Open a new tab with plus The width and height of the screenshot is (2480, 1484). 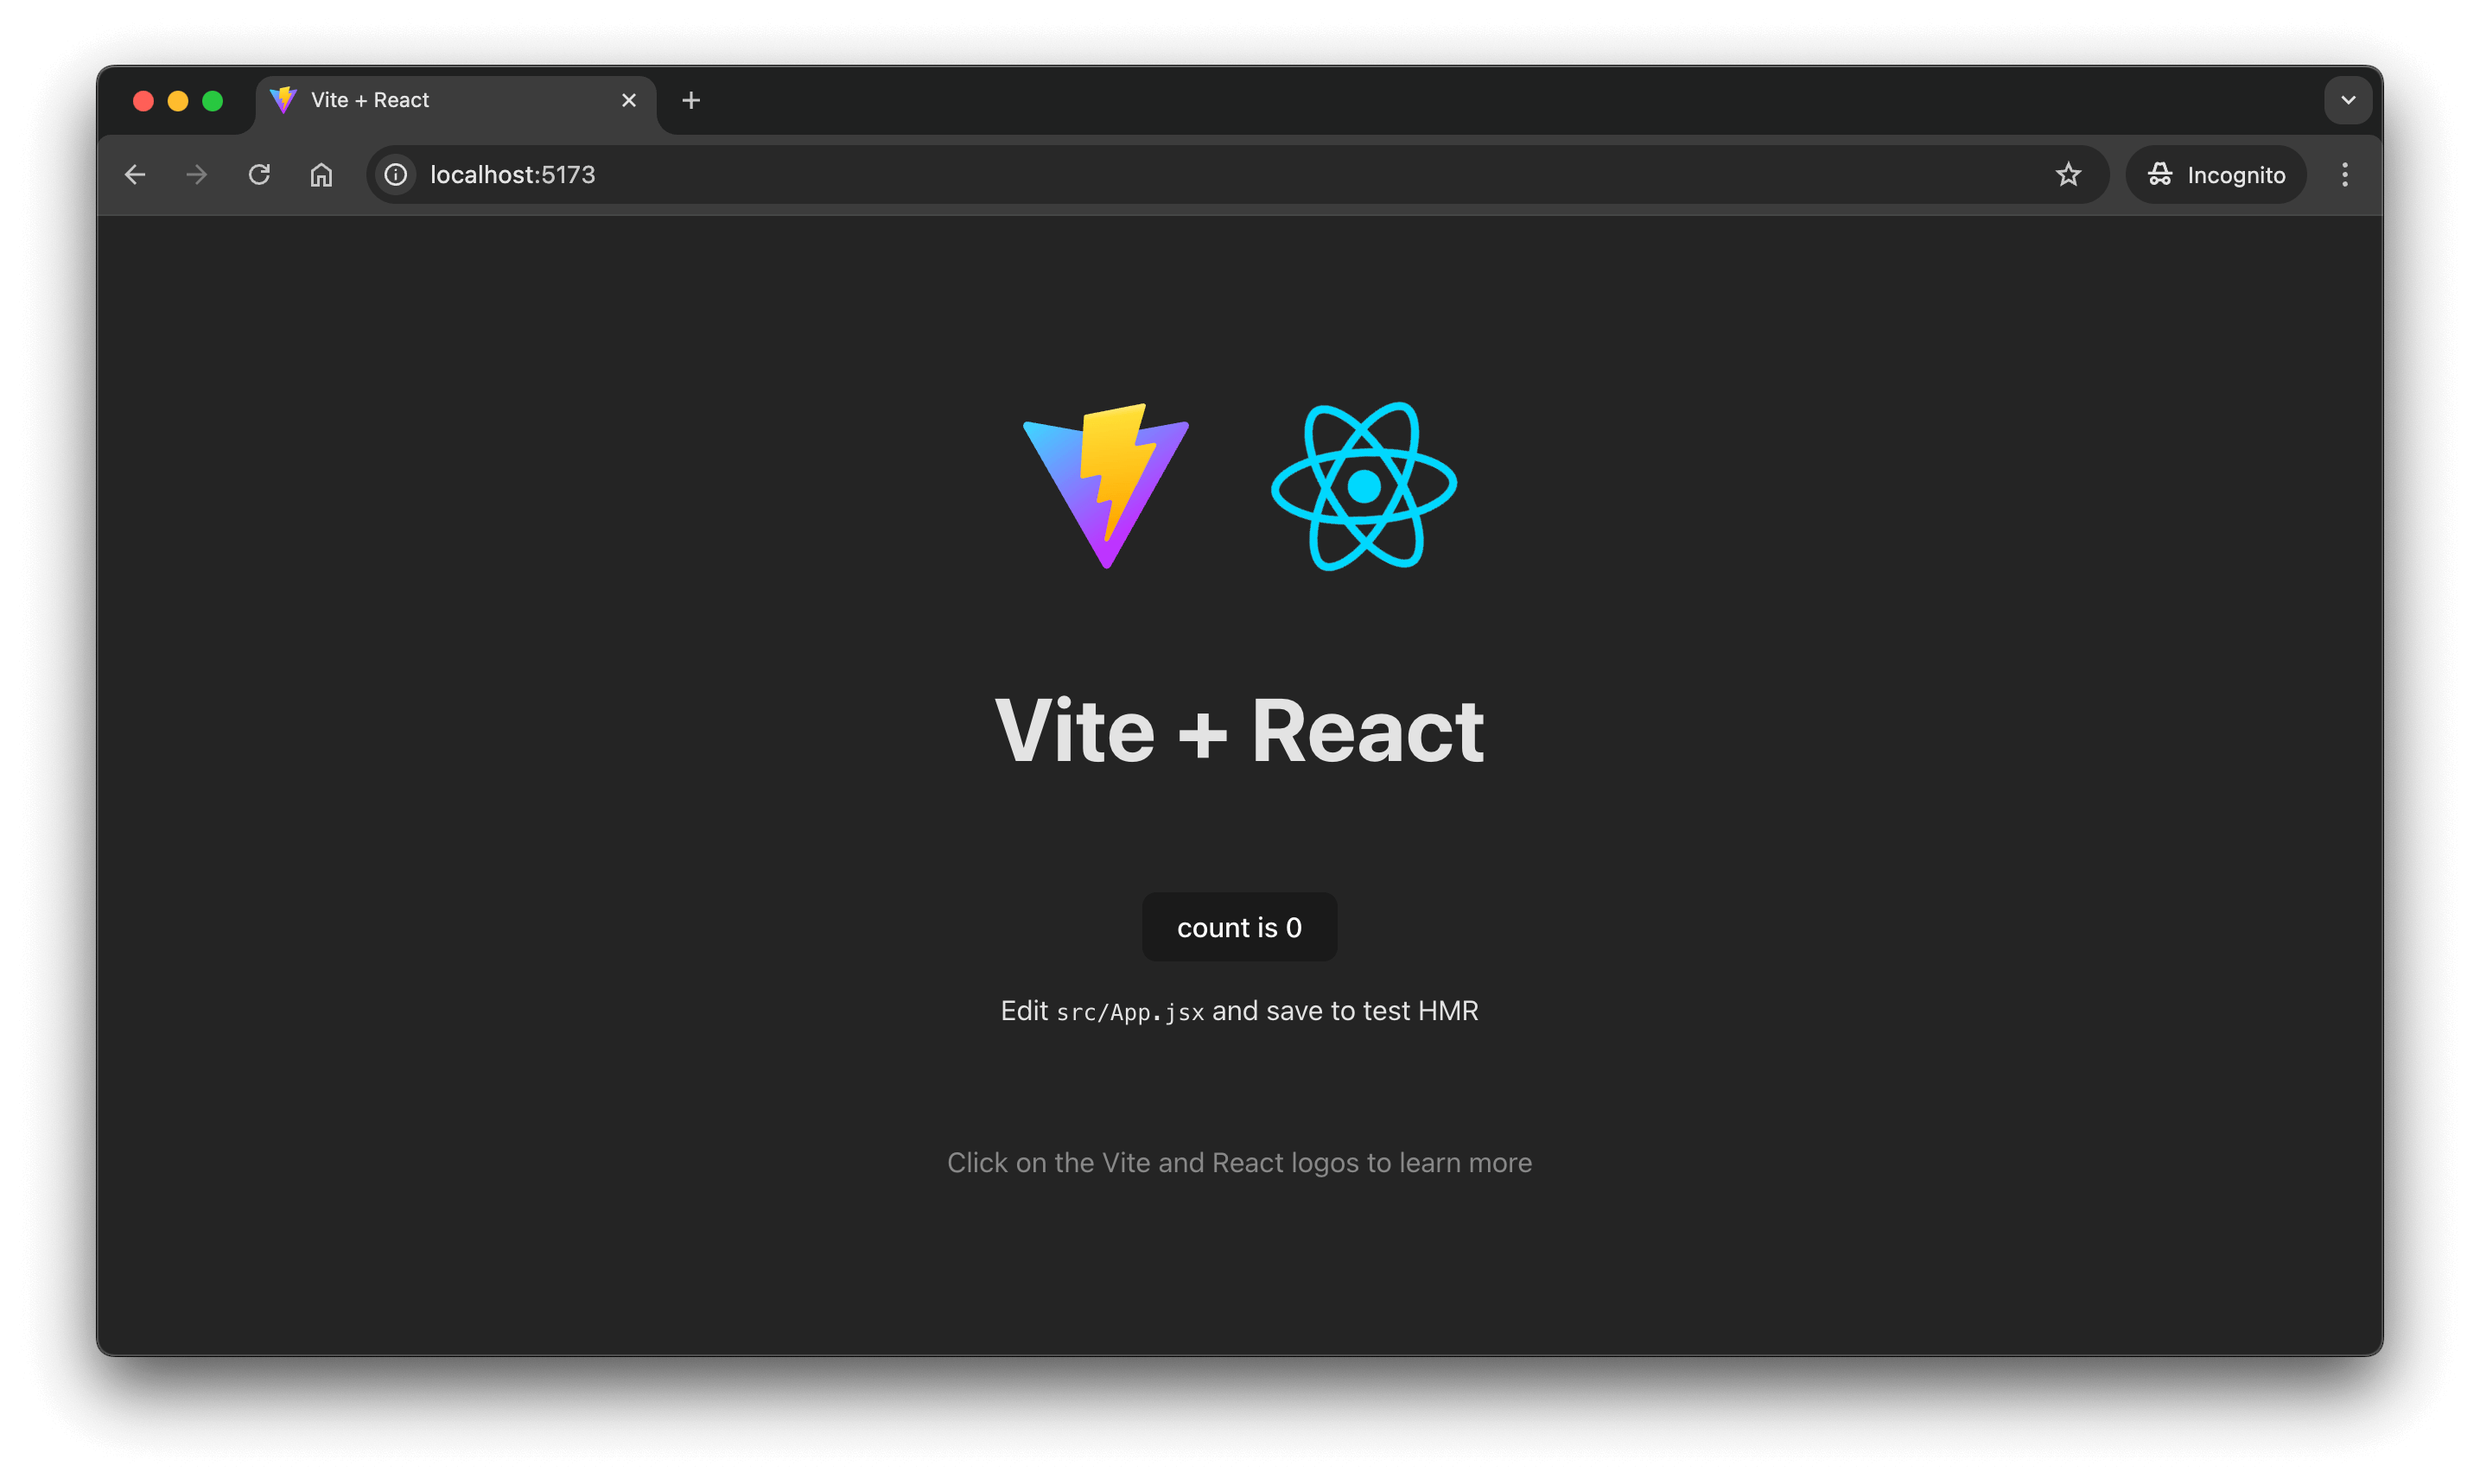[x=690, y=100]
